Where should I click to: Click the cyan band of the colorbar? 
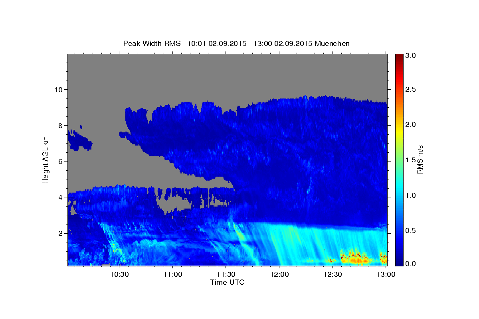399,187
